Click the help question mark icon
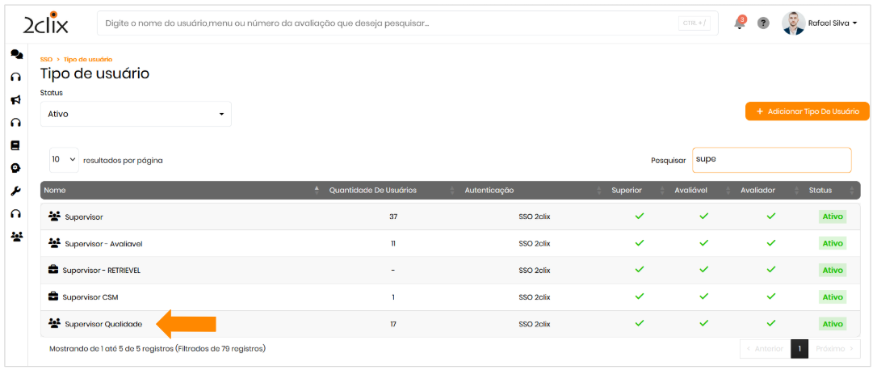Viewport: 877px width, 374px height. (x=763, y=23)
